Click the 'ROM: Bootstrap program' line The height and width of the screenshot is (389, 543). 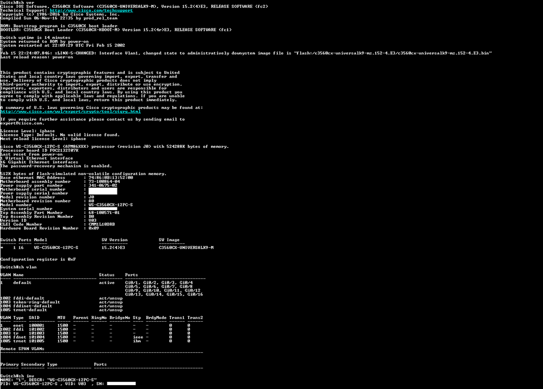pos(59,26)
